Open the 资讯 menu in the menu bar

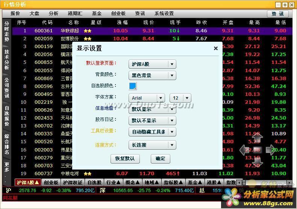click(x=140, y=14)
